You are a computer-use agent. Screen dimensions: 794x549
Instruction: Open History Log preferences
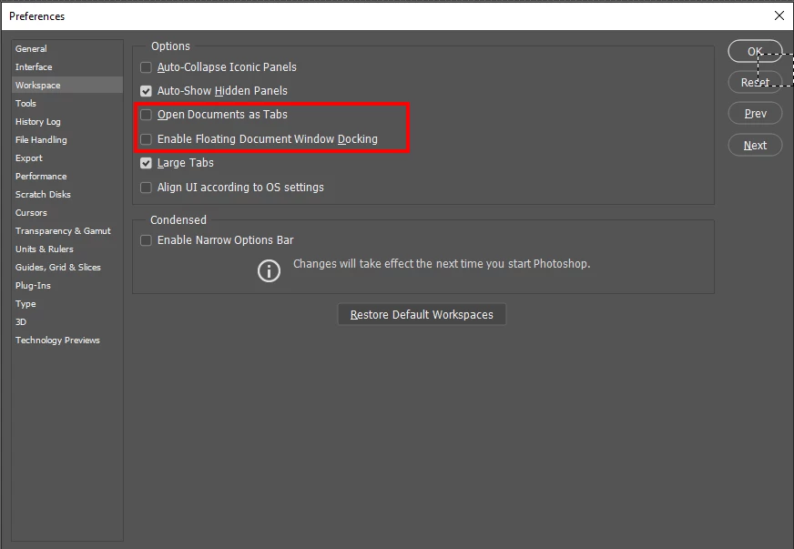pyautogui.click(x=67, y=122)
